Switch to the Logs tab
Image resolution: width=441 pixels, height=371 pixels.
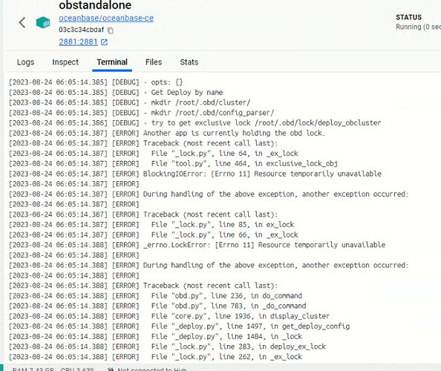(25, 62)
